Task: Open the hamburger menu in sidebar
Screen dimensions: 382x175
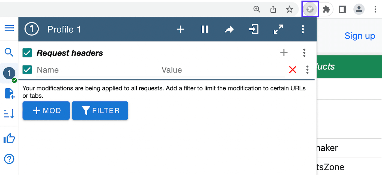Action: point(9,28)
